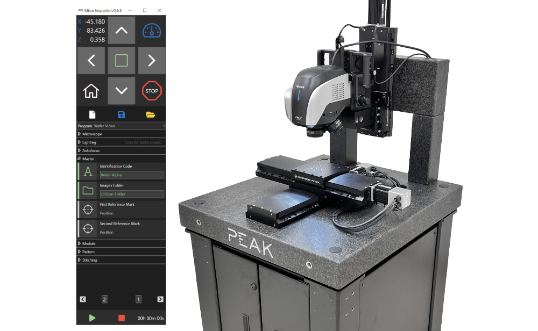Jog the stage down with the down arrow
The width and height of the screenshot is (538, 331).
(x=122, y=90)
